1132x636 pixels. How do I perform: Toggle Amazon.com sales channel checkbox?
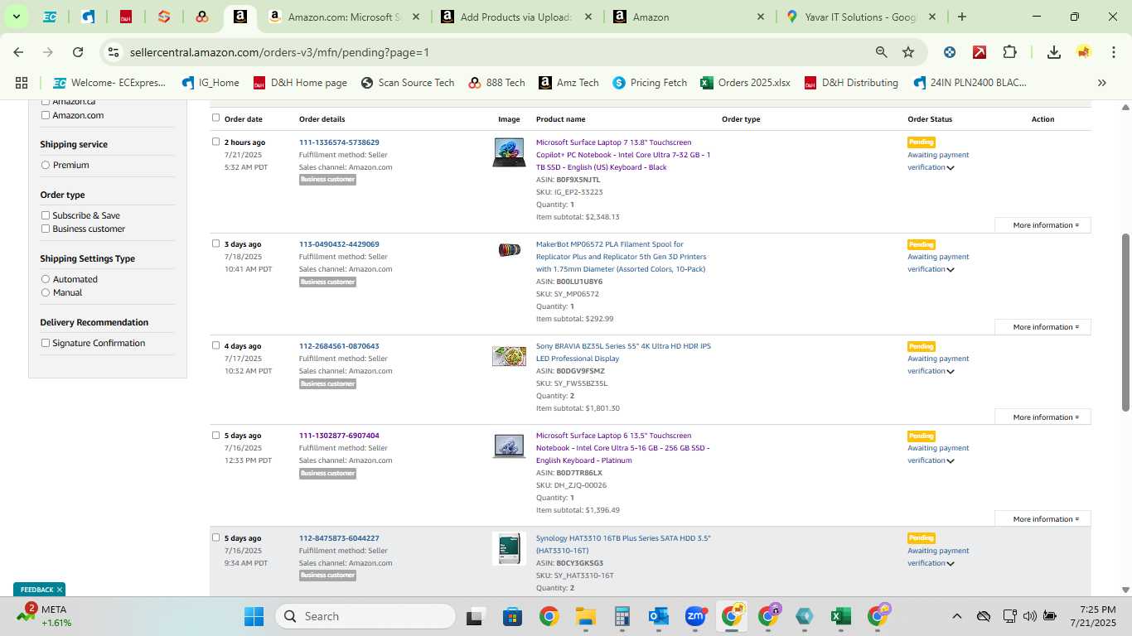coord(46,115)
